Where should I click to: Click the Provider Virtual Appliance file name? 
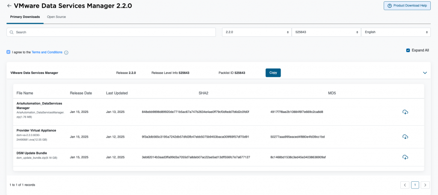[36, 130]
